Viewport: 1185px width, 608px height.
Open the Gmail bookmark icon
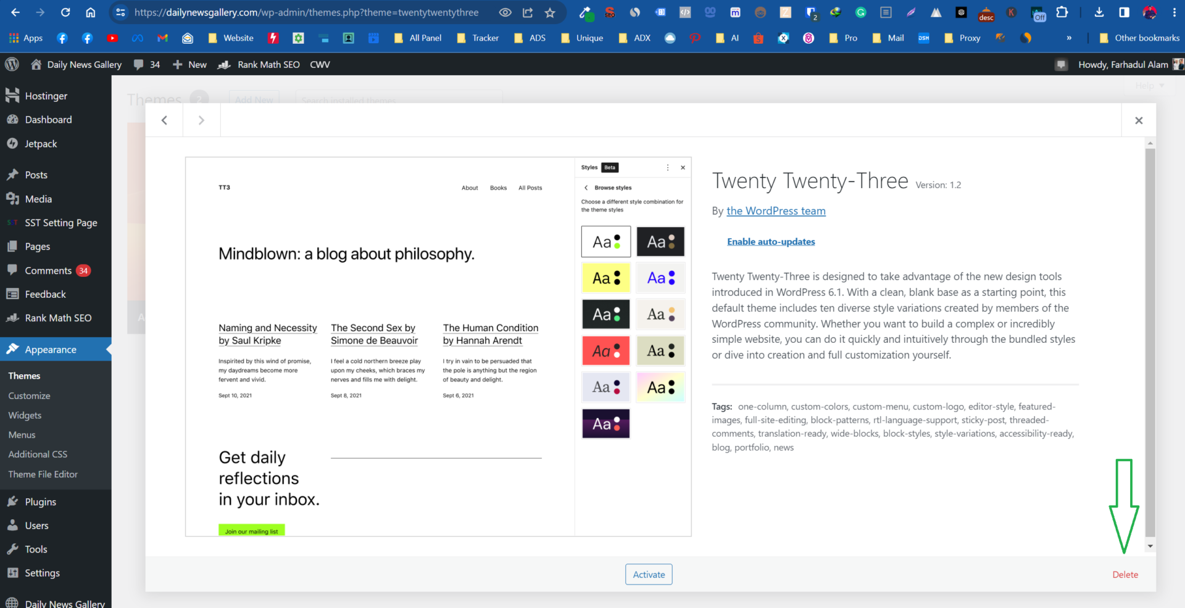pyautogui.click(x=163, y=38)
